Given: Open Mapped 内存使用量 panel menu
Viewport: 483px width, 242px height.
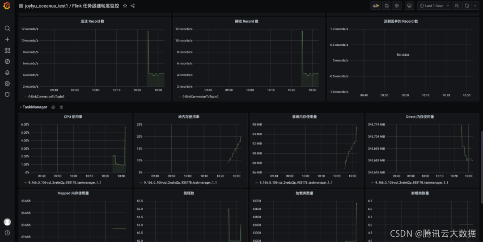Looking at the screenshot, I should pyautogui.click(x=73, y=193).
